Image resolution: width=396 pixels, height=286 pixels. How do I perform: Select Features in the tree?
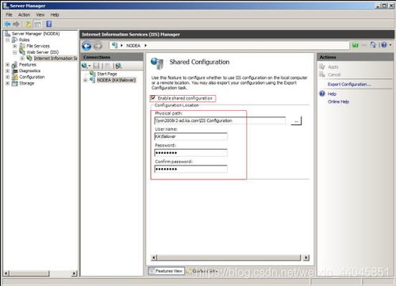(28, 65)
